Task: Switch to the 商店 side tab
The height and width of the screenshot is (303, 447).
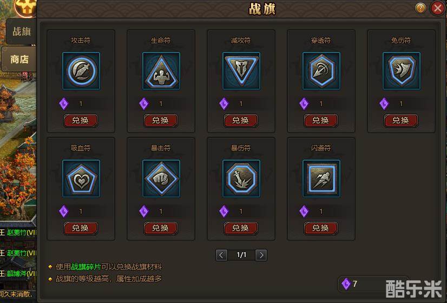Action: (19, 60)
